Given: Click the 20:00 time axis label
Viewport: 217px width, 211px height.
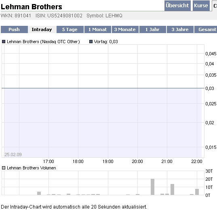Looking at the screenshot, I should point(137,161).
